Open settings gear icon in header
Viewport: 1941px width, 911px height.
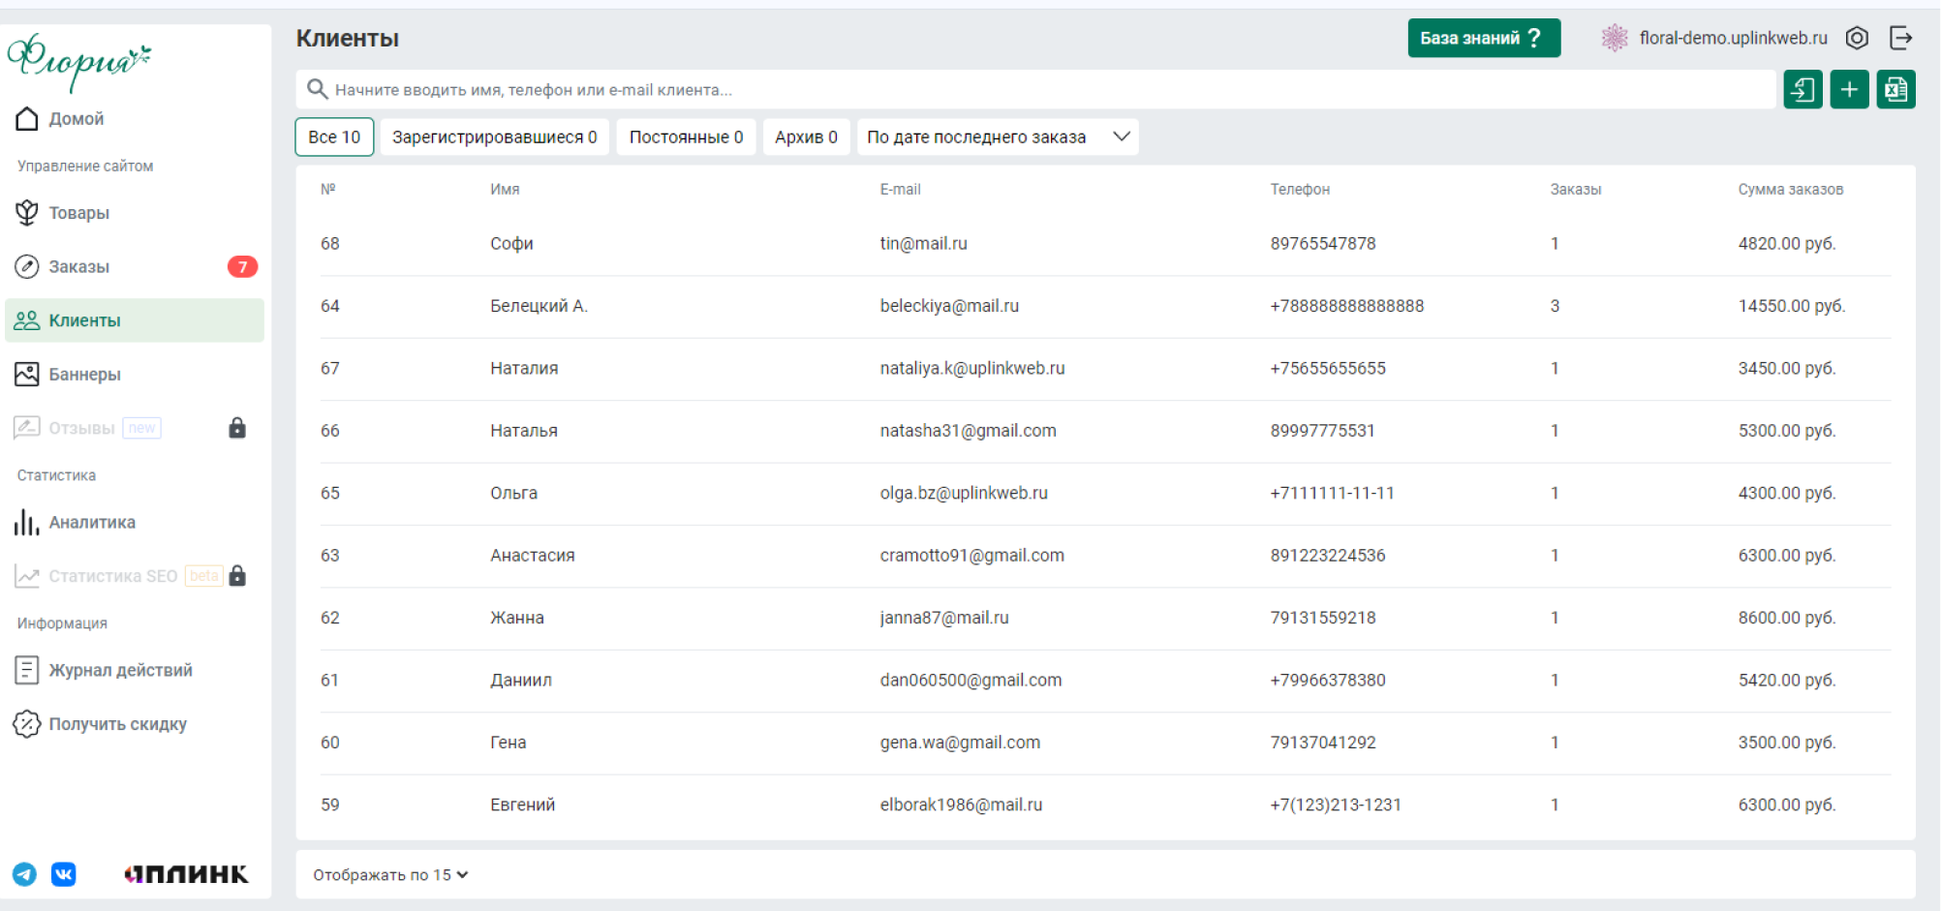1857,38
